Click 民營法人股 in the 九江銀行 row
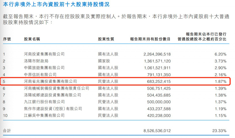235x138 pixels. pyautogui.click(x=108, y=102)
